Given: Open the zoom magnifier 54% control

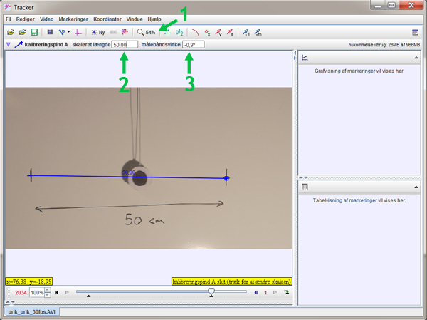Looking at the screenshot, I should [x=146, y=33].
